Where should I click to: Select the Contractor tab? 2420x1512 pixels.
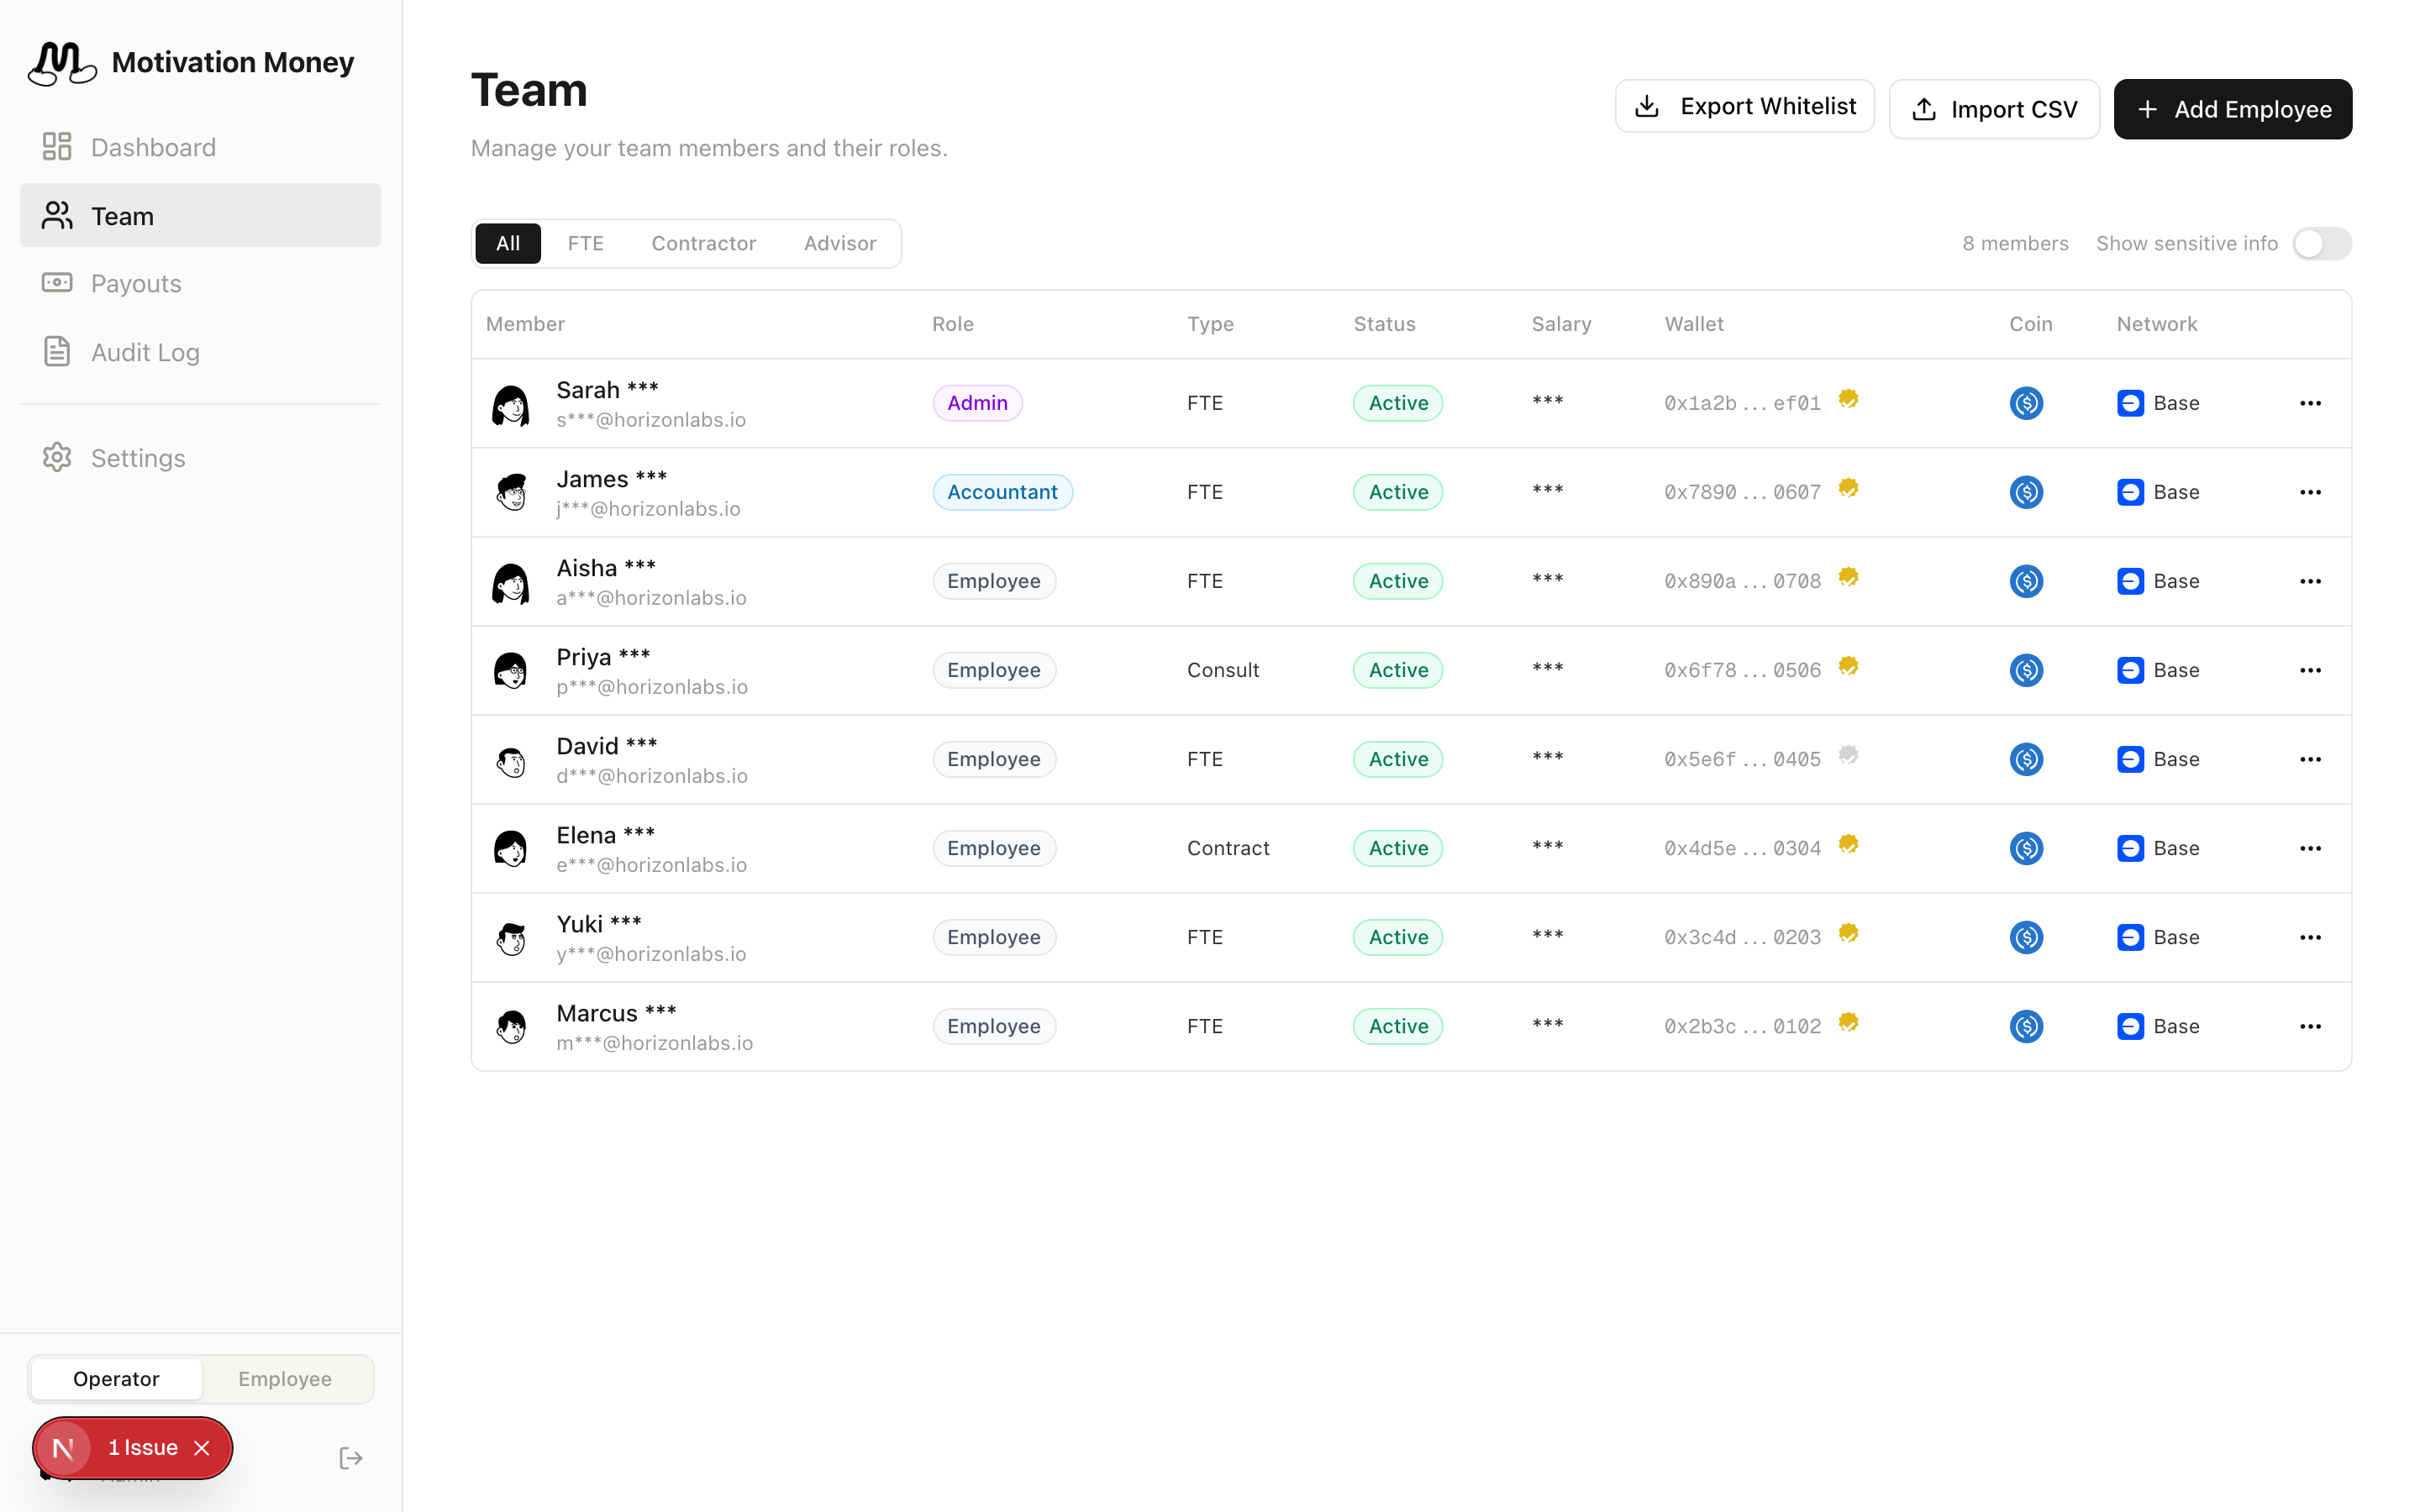coord(704,243)
